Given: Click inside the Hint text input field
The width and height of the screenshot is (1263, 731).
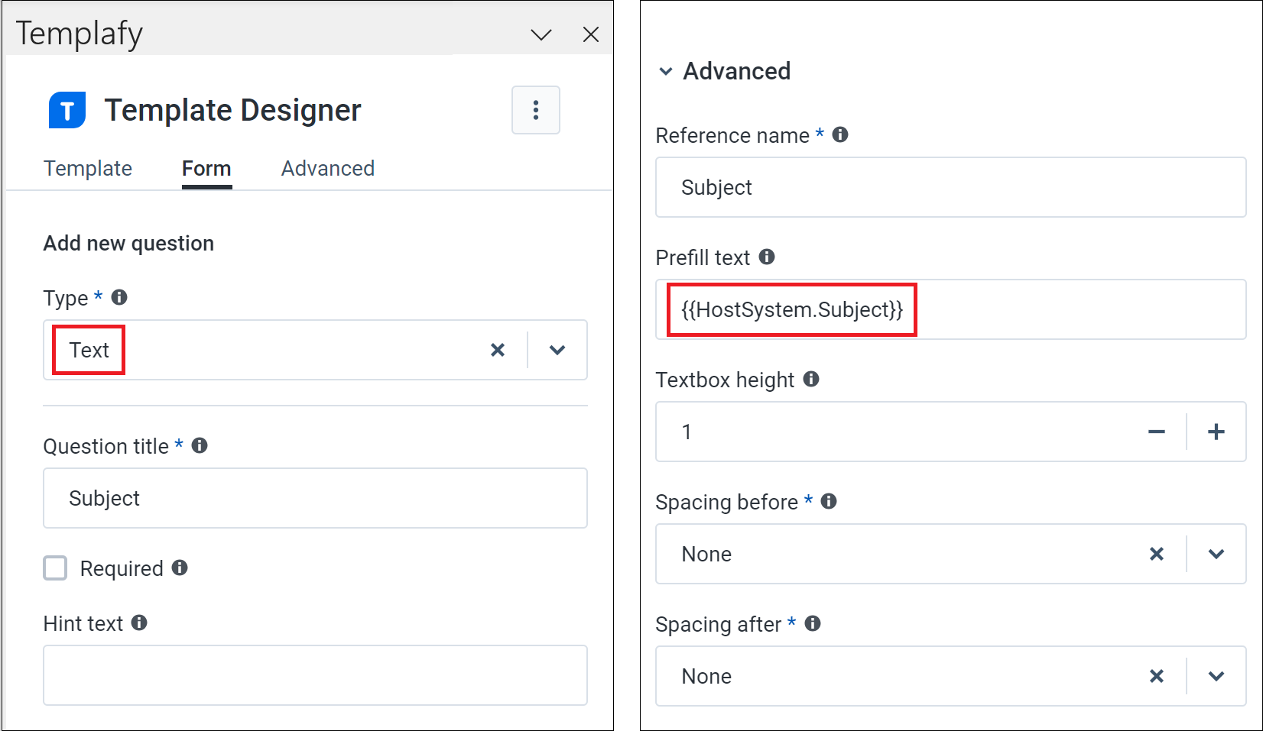Looking at the screenshot, I should (313, 675).
